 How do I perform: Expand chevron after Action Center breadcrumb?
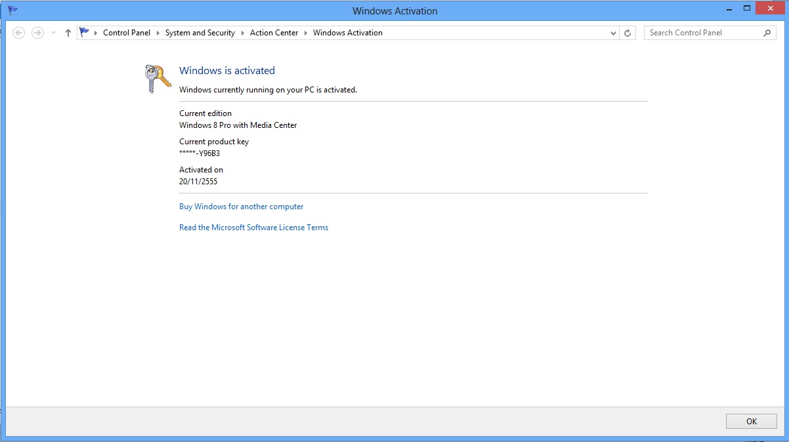(306, 33)
